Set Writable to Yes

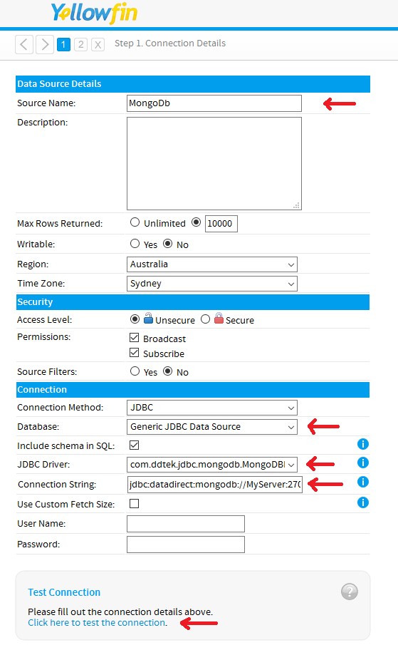[135, 244]
